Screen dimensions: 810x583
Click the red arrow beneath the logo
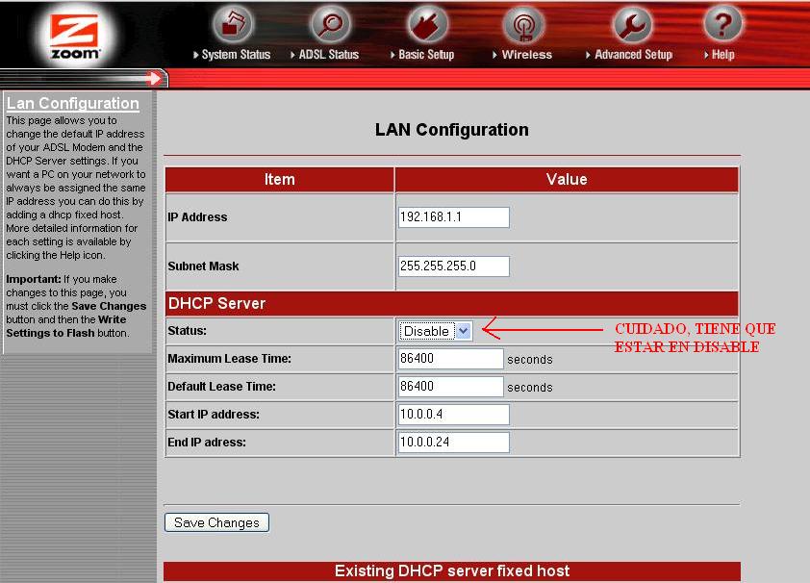(153, 79)
